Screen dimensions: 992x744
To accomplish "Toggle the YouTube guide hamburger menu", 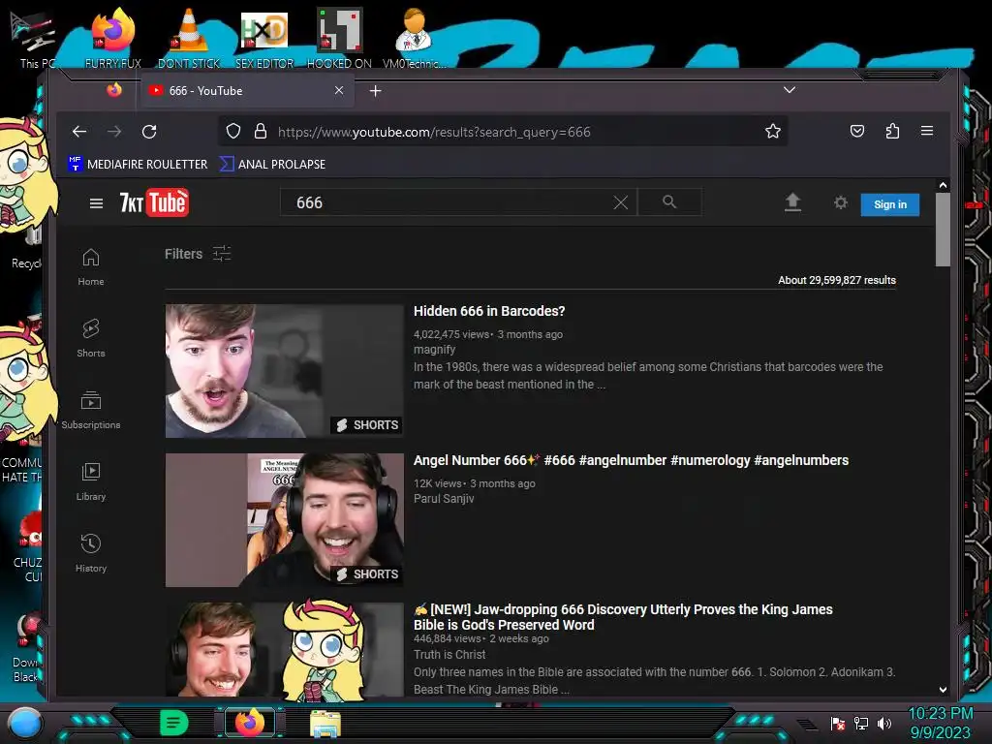I will pos(96,203).
